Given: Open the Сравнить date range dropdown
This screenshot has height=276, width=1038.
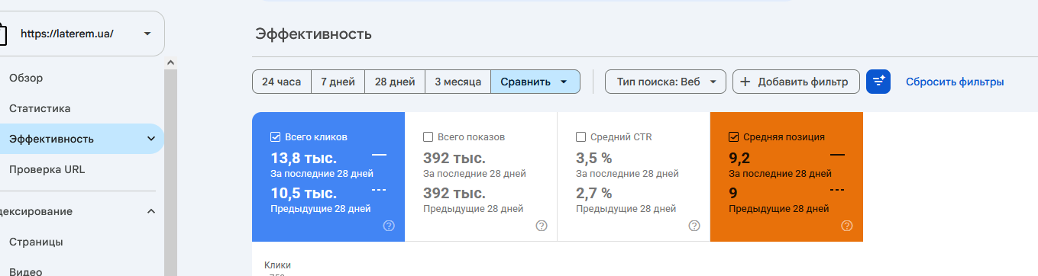Looking at the screenshot, I should [535, 82].
